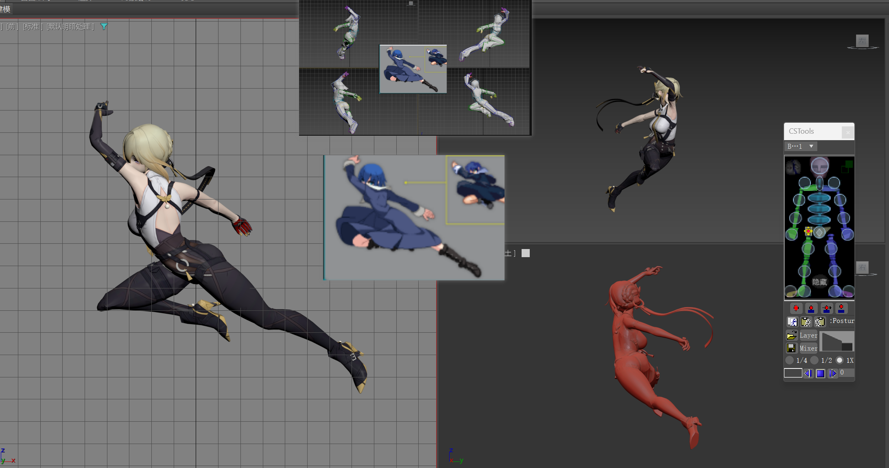889x468 pixels.
Task: Click the Mixer button
Action: (808, 348)
